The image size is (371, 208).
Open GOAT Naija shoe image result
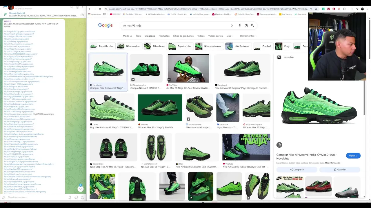[x=112, y=107]
